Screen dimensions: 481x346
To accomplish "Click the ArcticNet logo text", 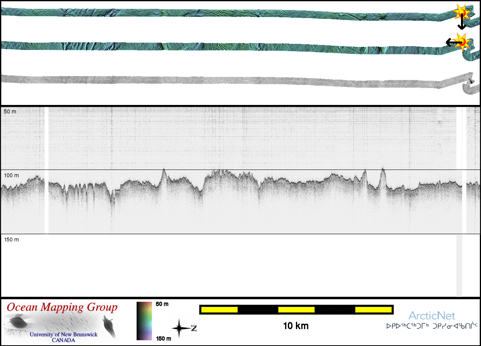I will pos(432,316).
